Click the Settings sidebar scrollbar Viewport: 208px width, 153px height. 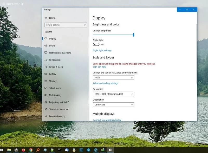coord(89,71)
